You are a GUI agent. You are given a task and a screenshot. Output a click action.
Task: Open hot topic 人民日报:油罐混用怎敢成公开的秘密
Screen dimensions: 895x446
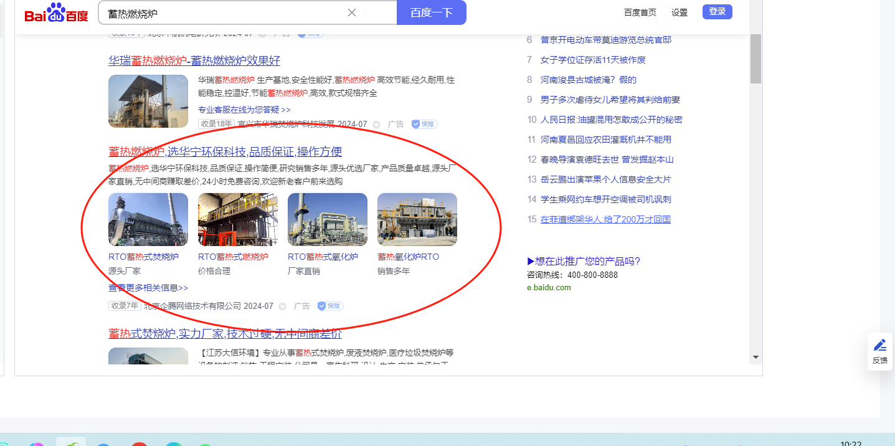[611, 120]
